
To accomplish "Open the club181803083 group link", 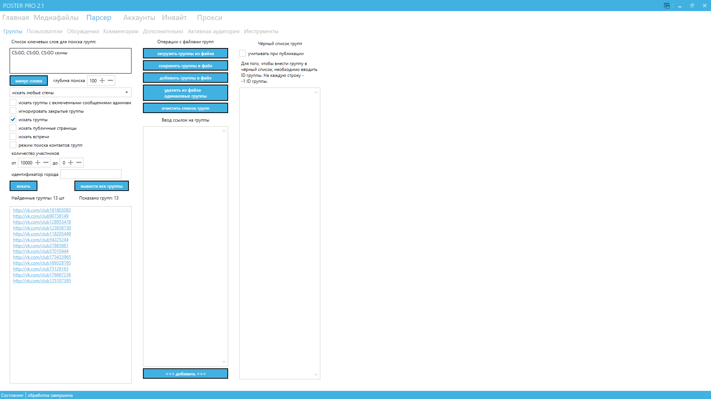I will tap(42, 210).
